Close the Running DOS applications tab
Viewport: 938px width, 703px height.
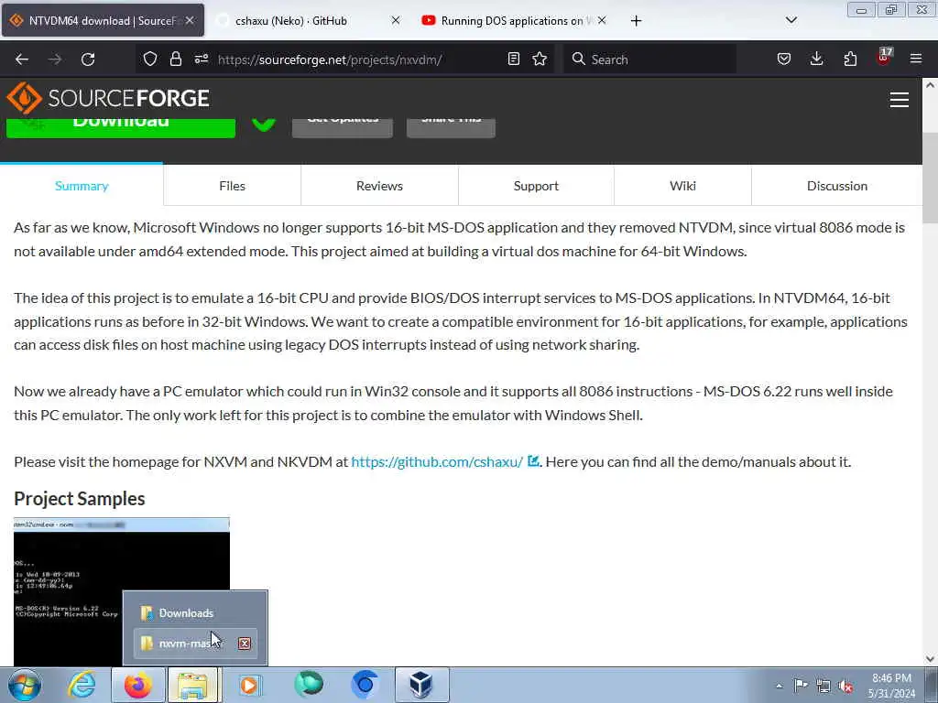pos(602,20)
